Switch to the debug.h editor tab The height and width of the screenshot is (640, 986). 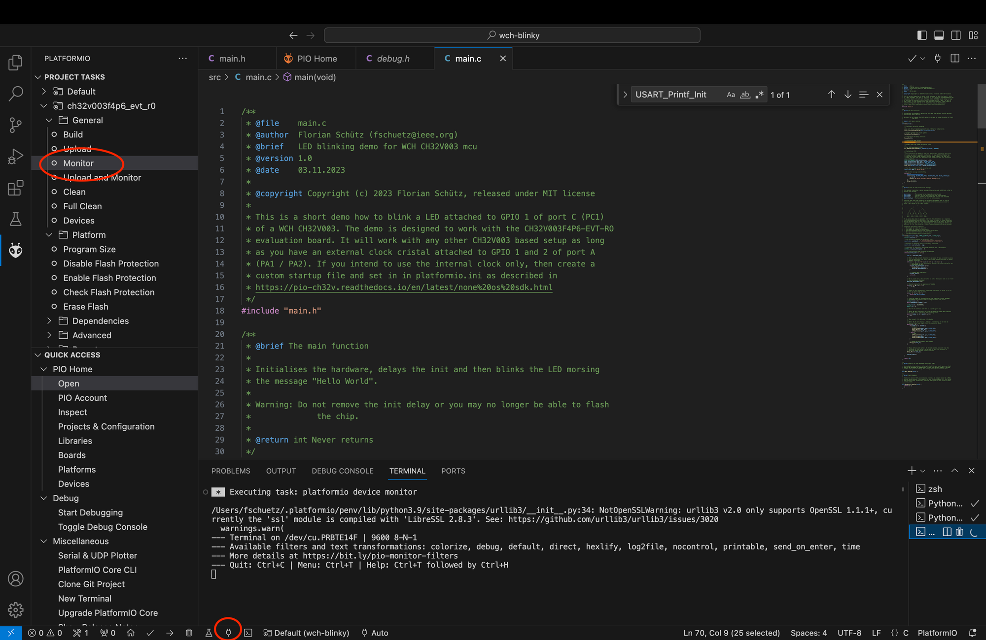click(x=393, y=59)
